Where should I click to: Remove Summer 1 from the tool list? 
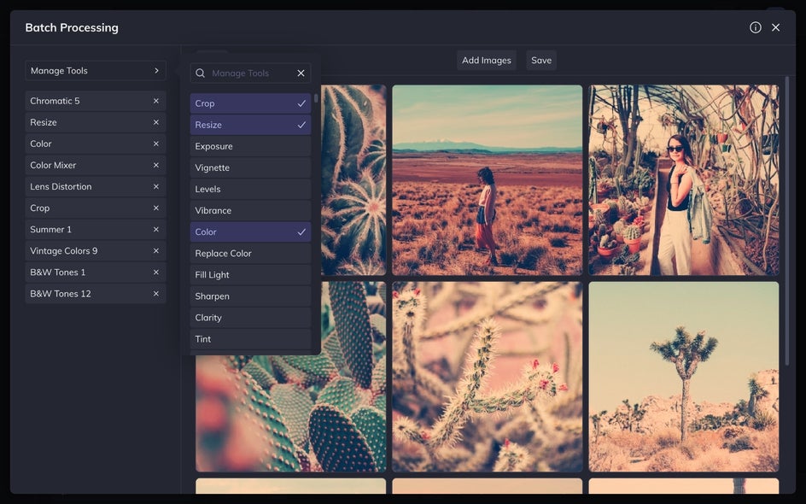coord(155,230)
